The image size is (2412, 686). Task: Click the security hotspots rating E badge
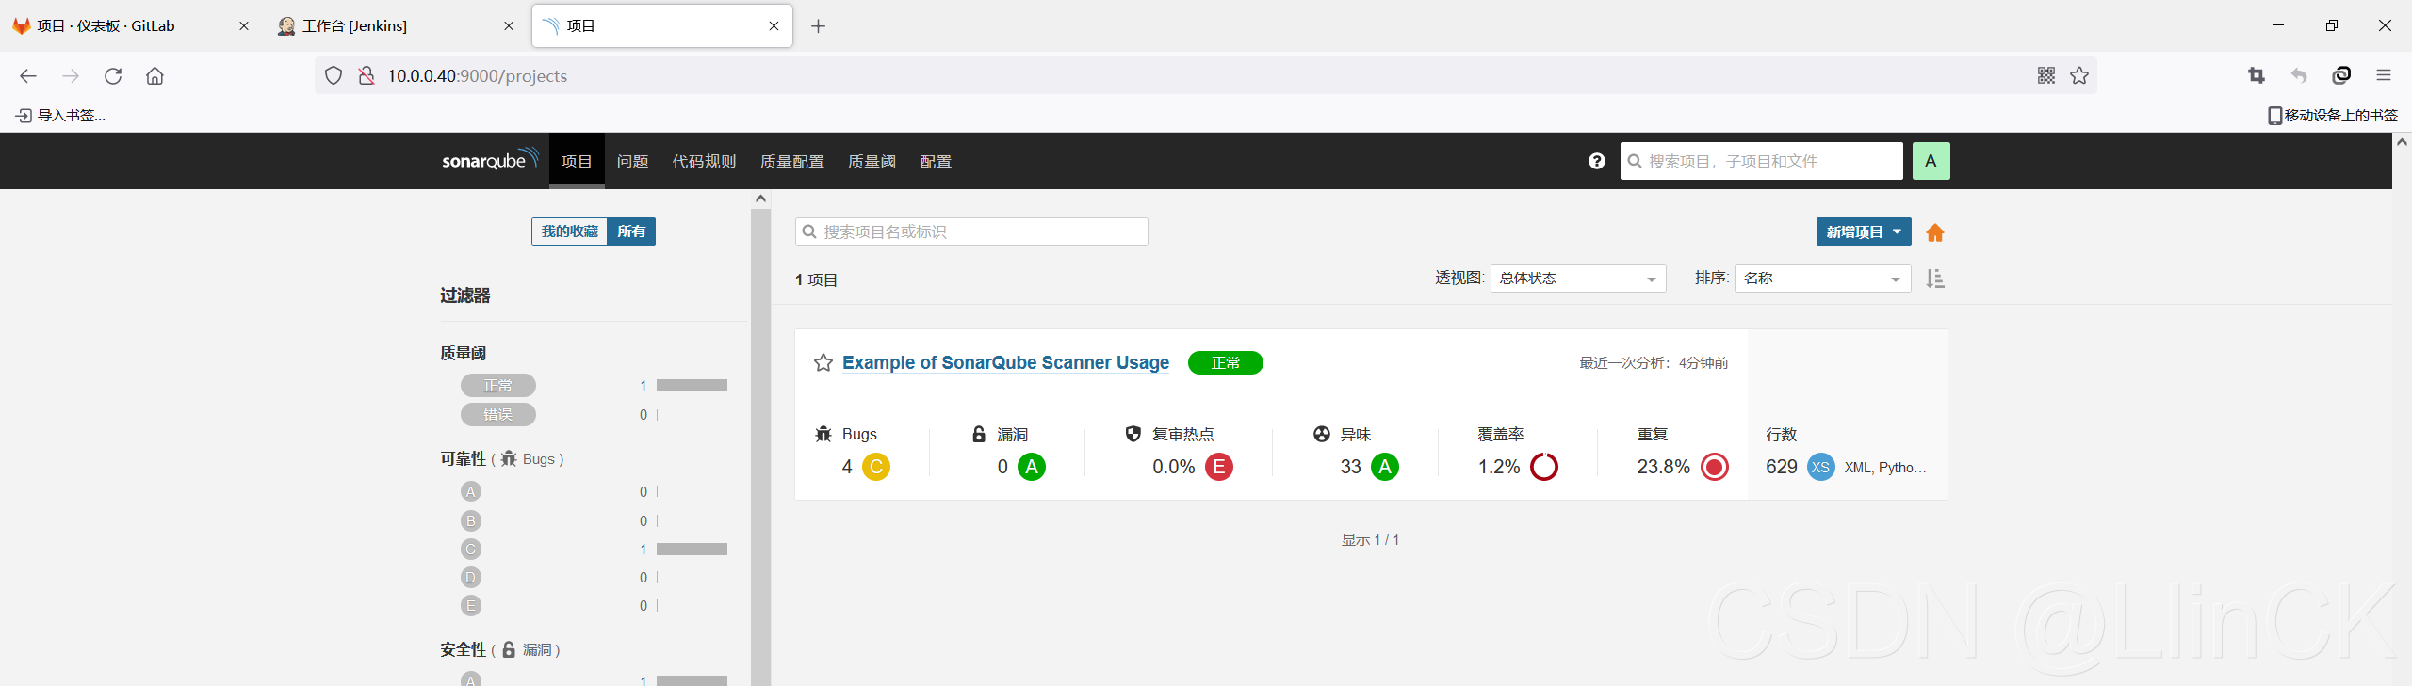point(1218,467)
